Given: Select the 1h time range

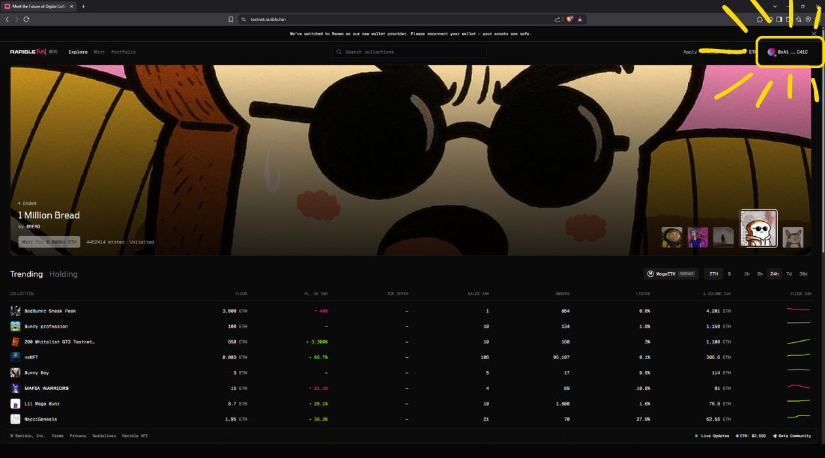Looking at the screenshot, I should click(746, 274).
